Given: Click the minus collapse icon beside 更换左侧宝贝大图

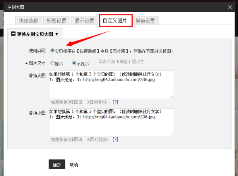Looking at the screenshot, I should pyautogui.click(x=13, y=34).
